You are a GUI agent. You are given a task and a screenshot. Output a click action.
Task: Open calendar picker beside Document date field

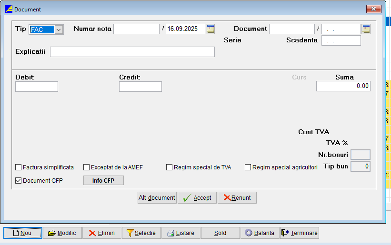(366, 29)
